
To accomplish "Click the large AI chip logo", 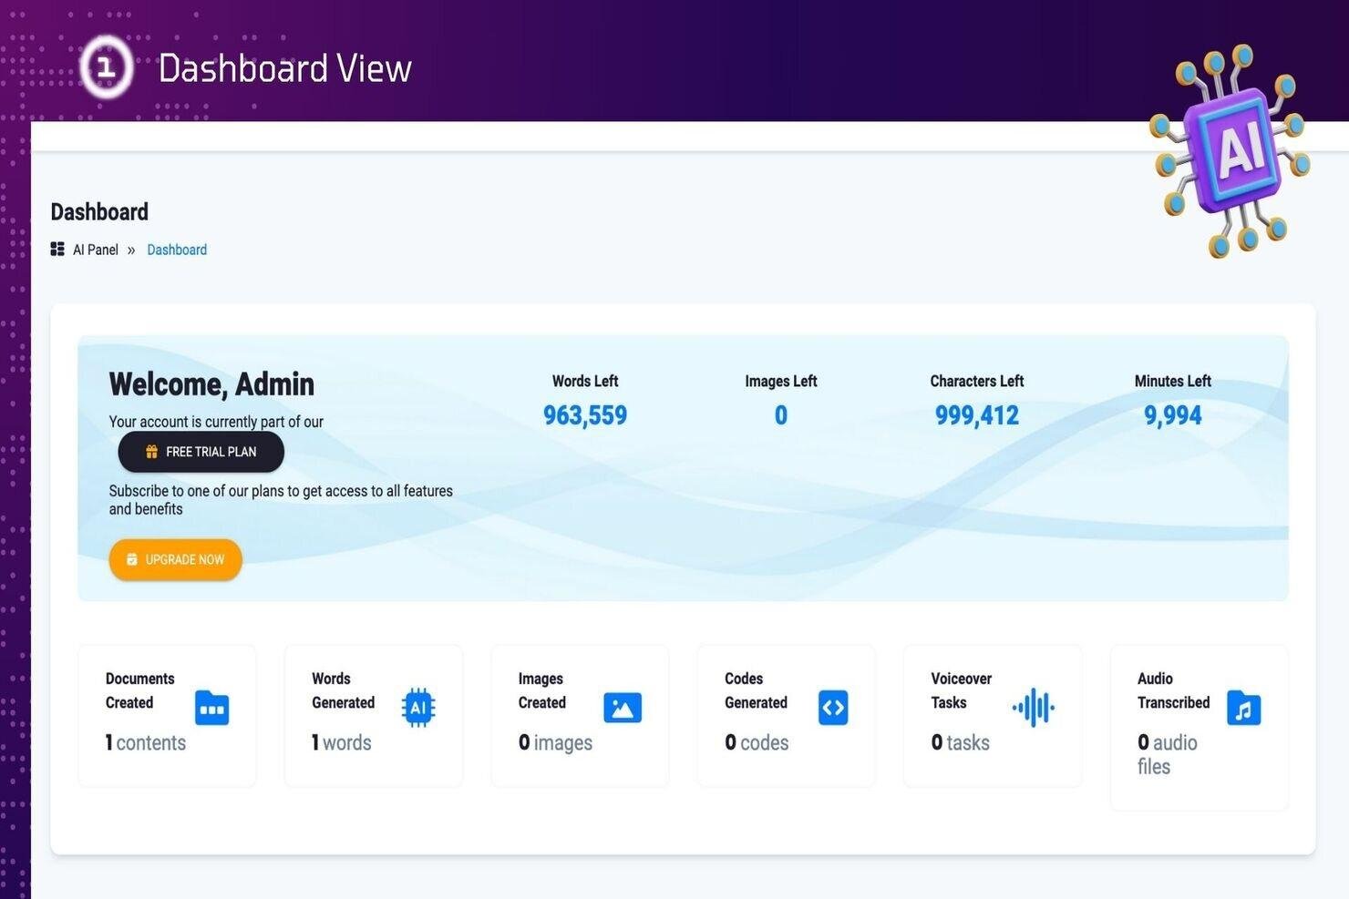I will click(x=1231, y=152).
